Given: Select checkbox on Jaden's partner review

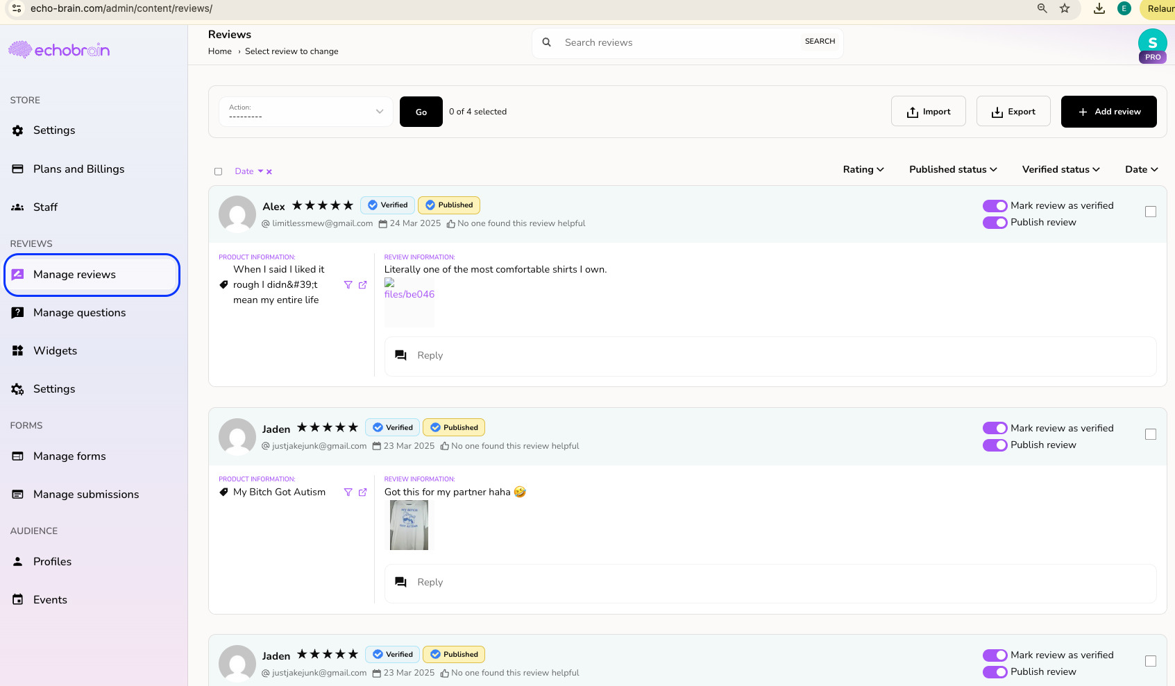Looking at the screenshot, I should pos(1151,434).
